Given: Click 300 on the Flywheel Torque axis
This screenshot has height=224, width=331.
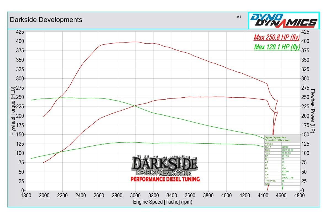Looking at the screenshot, I should [x=20, y=78].
